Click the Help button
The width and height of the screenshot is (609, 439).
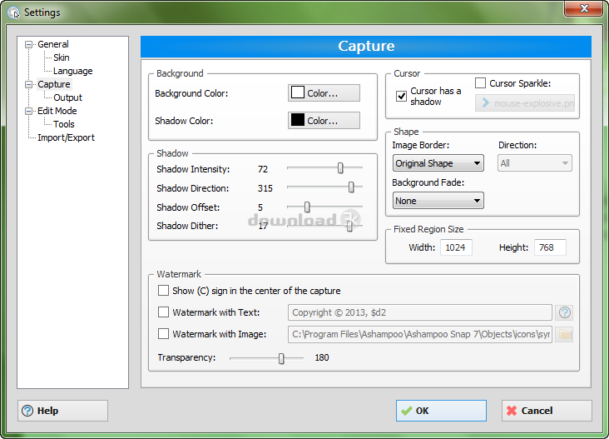[62, 411]
